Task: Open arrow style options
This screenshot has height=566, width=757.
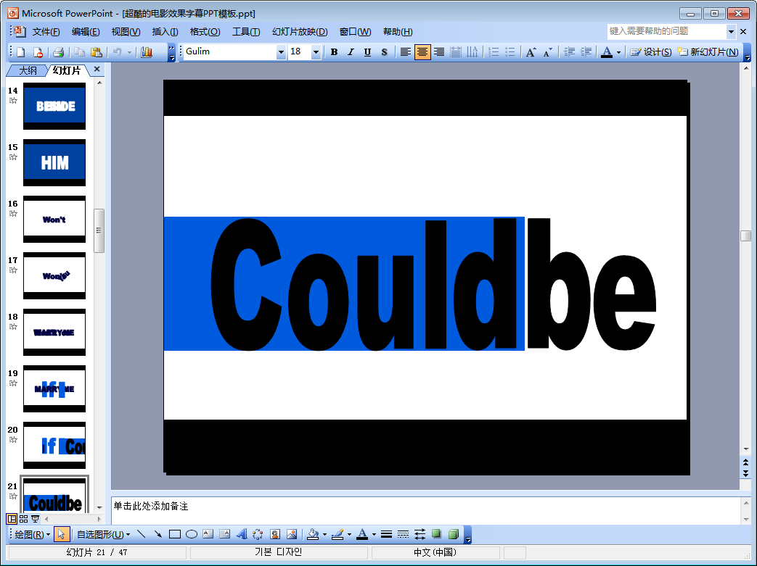Action: click(420, 533)
